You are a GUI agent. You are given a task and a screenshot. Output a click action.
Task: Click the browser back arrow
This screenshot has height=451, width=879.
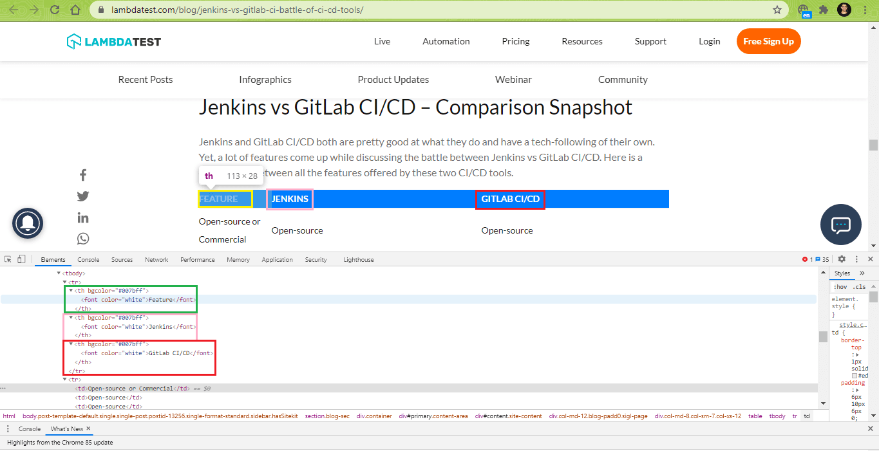[12, 10]
